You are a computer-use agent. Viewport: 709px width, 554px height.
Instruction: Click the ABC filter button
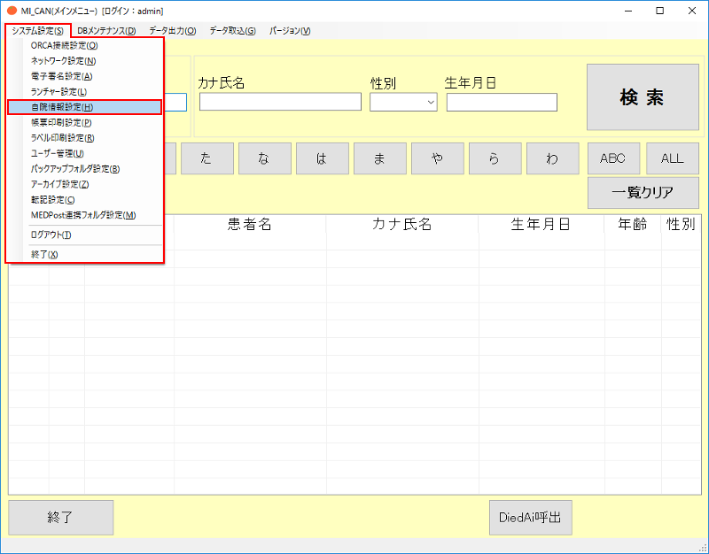[612, 158]
